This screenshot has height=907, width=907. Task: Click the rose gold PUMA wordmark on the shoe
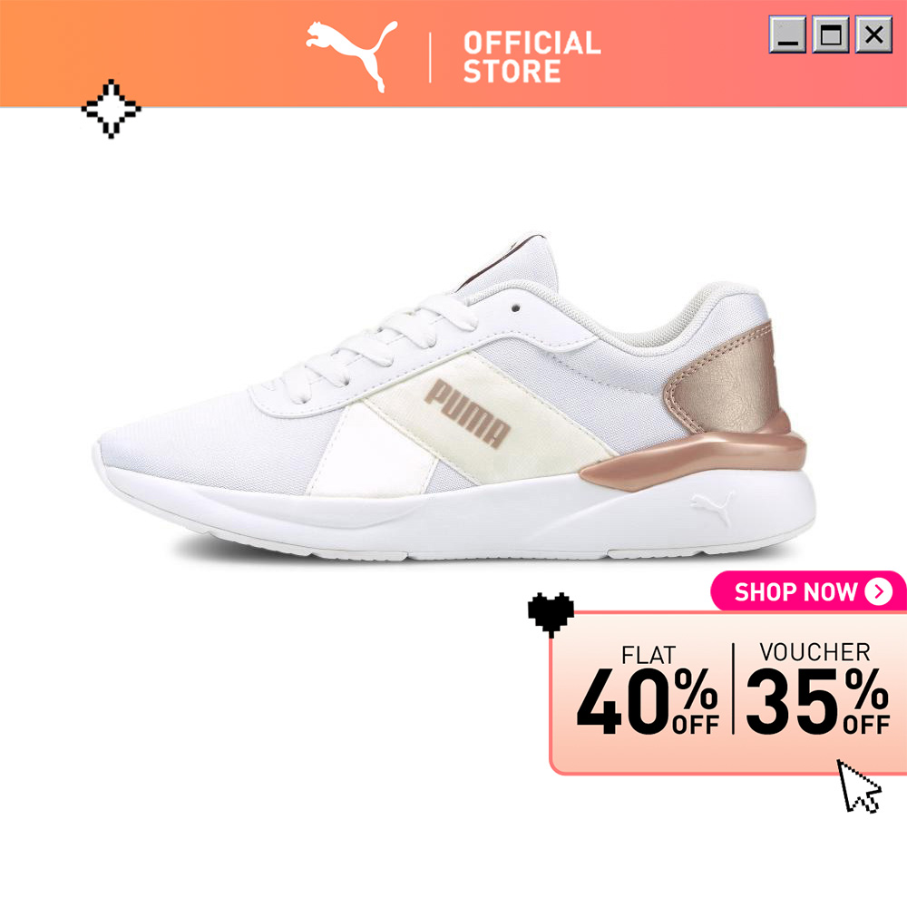pyautogui.click(x=467, y=413)
